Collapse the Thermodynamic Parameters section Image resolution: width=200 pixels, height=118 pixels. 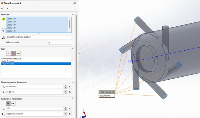click(x=73, y=82)
